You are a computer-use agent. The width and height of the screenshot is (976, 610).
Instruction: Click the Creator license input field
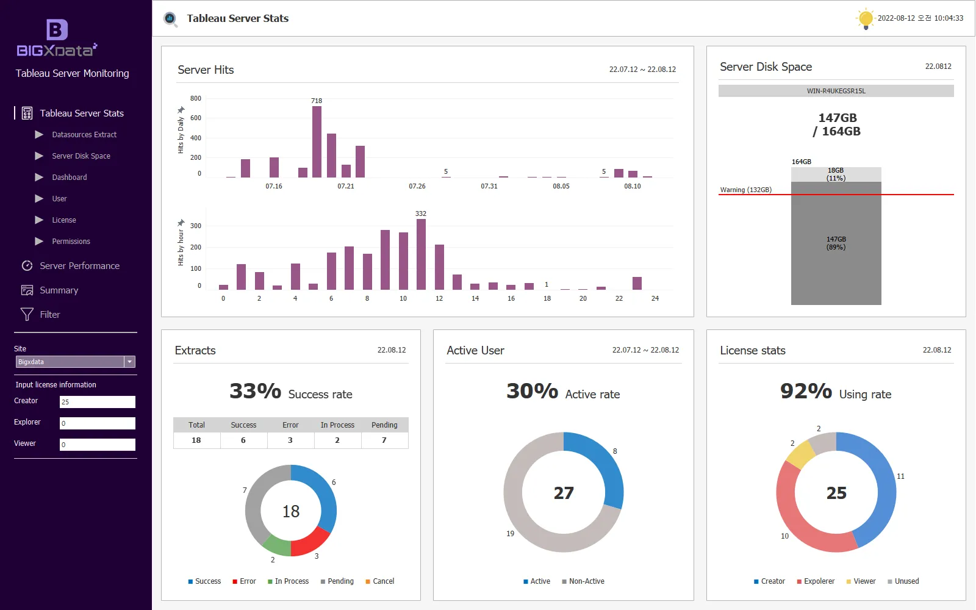coord(98,401)
